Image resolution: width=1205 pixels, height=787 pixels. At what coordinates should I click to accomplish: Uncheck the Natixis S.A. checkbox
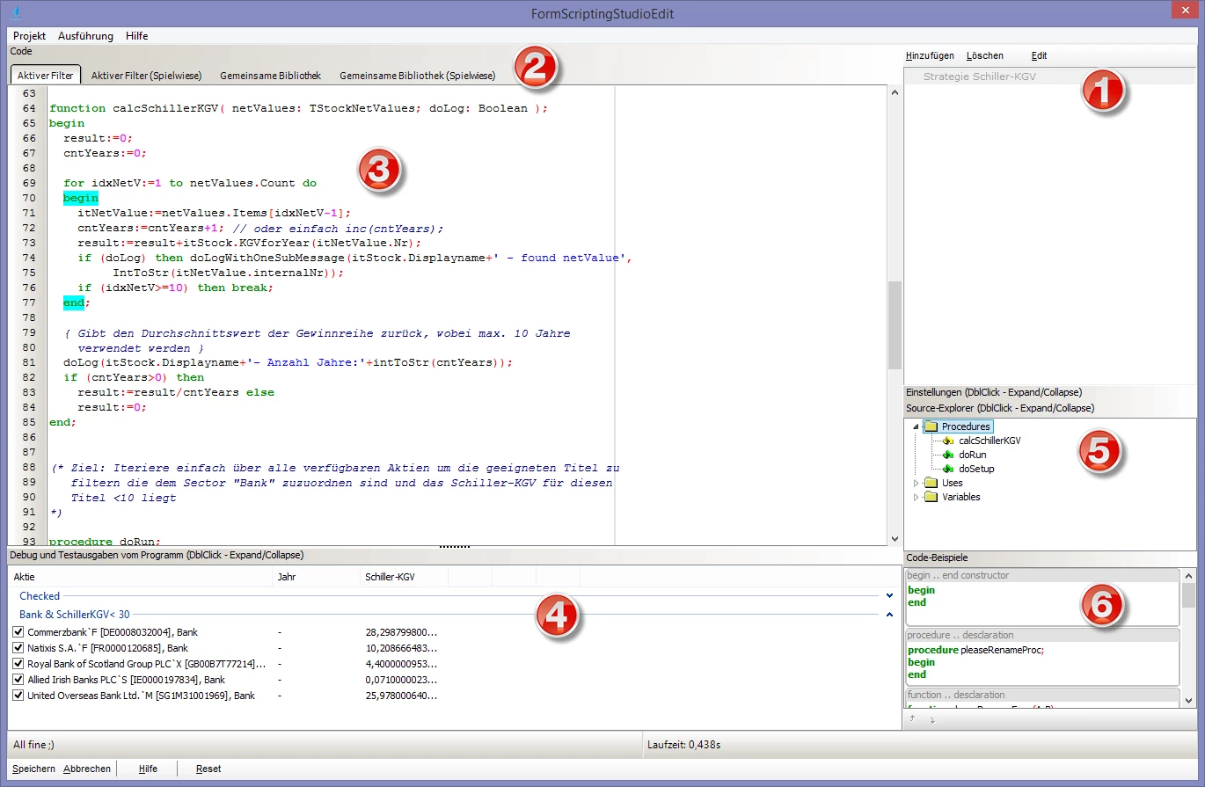18,648
